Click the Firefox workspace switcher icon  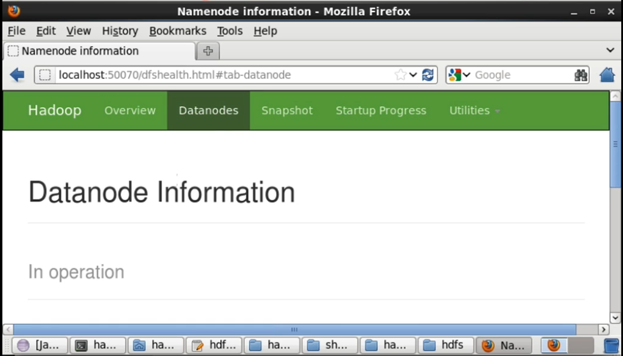554,345
